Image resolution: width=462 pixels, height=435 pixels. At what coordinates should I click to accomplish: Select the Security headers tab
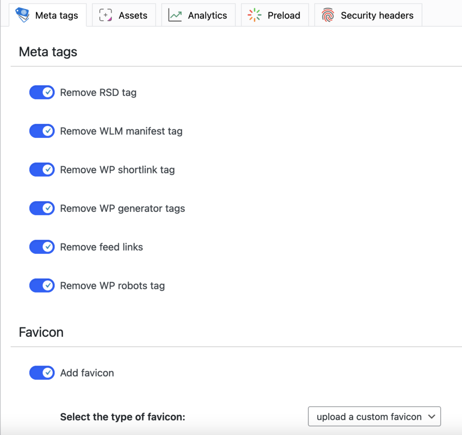click(x=368, y=15)
